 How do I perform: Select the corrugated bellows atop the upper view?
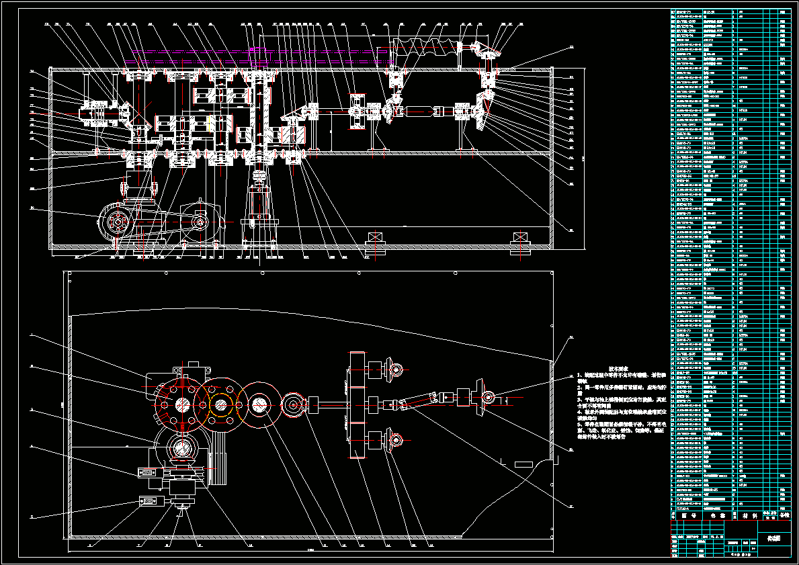[x=424, y=48]
